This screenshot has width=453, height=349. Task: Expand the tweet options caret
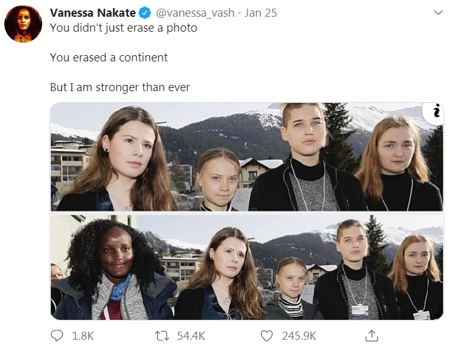pyautogui.click(x=438, y=12)
